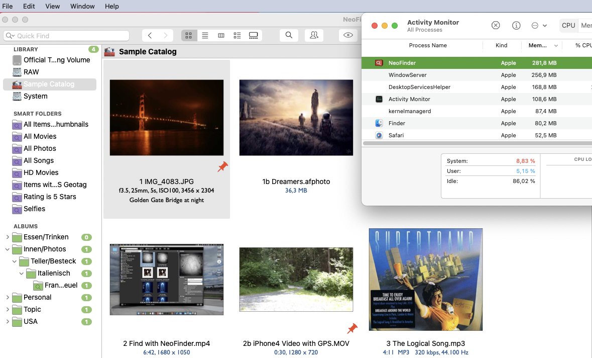The width and height of the screenshot is (592, 358).
Task: Click the horizontal scrollbar in Activity Monitor
Action: pos(477,143)
